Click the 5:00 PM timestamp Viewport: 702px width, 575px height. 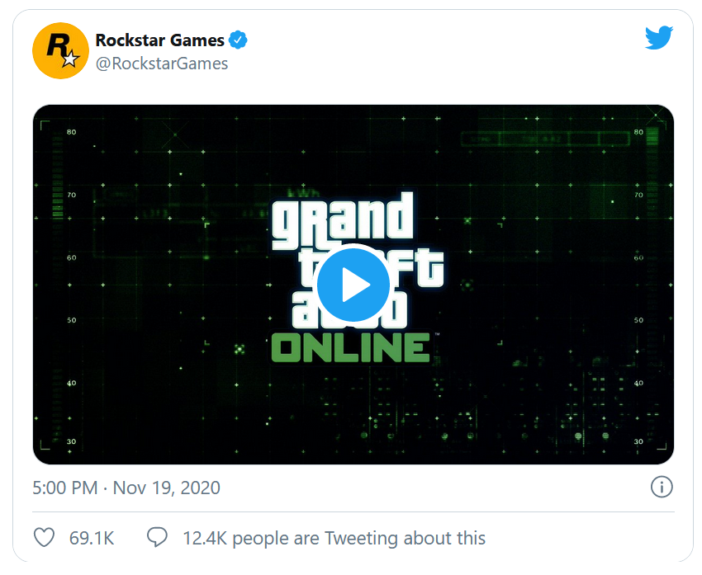pyautogui.click(x=64, y=488)
